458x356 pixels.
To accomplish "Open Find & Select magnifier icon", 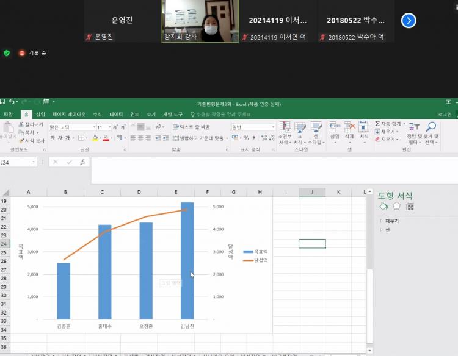I will pos(431,127).
